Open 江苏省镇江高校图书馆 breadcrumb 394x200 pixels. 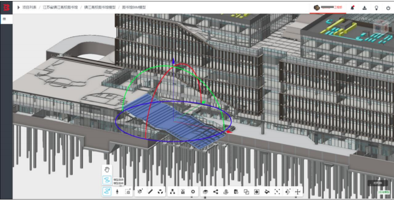pyautogui.click(x=60, y=7)
